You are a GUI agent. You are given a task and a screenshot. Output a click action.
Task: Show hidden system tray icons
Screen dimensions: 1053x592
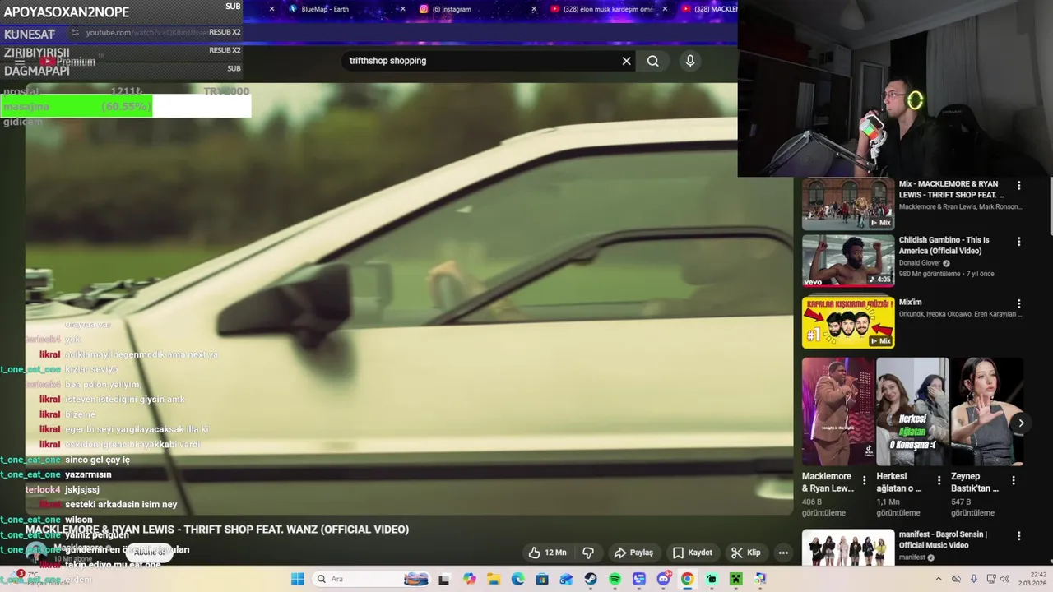(x=939, y=579)
